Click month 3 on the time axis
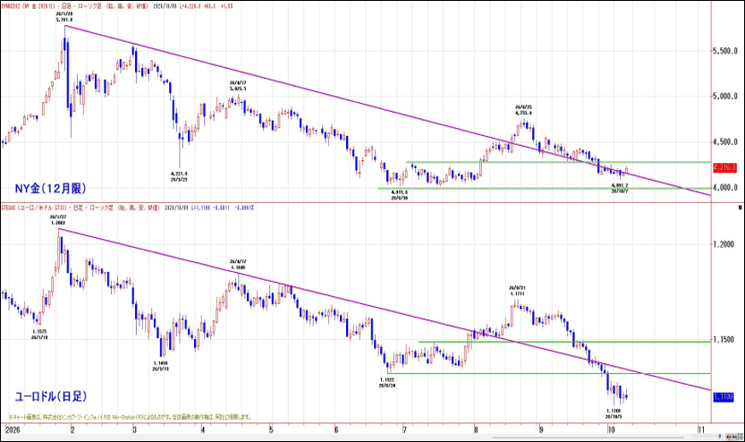Image resolution: width=745 pixels, height=442 pixels. point(135,429)
